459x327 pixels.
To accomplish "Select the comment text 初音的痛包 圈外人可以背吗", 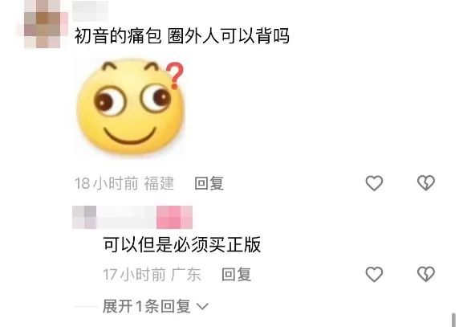I will pos(182,36).
